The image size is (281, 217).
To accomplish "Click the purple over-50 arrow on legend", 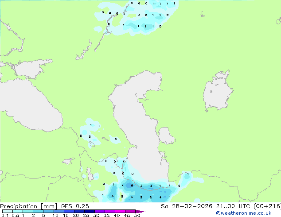I will click(140, 211).
